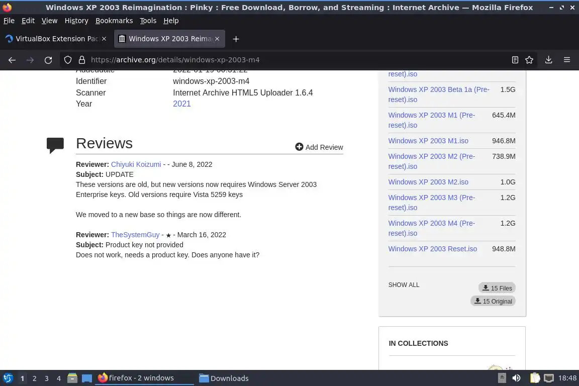This screenshot has height=386, width=579.
Task: Click the 15 Files download button
Action: pyautogui.click(x=497, y=288)
